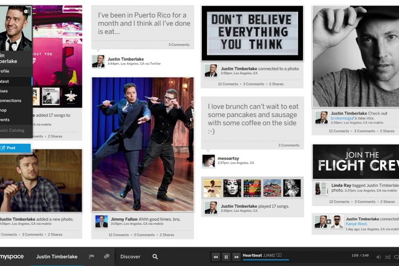This screenshot has height=266, width=399.
Task: Pause the currently playing song
Action: coord(226,257)
